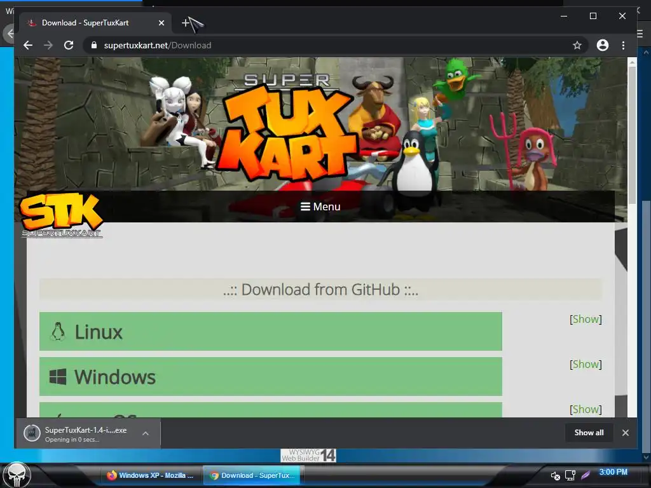Click Show link beside Linux
Image resolution: width=651 pixels, height=488 pixels.
pyautogui.click(x=586, y=319)
